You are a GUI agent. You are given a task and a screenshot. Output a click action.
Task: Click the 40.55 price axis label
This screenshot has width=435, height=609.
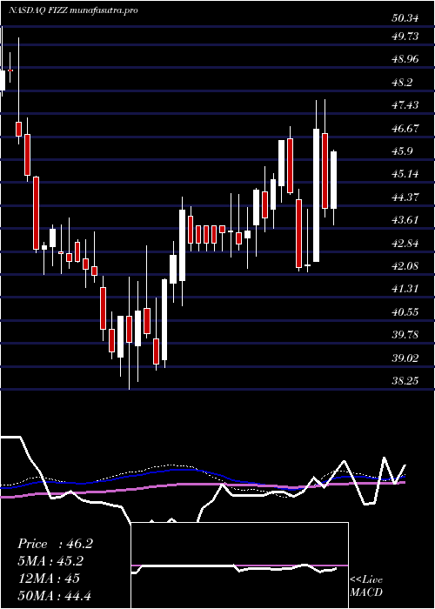click(x=405, y=311)
